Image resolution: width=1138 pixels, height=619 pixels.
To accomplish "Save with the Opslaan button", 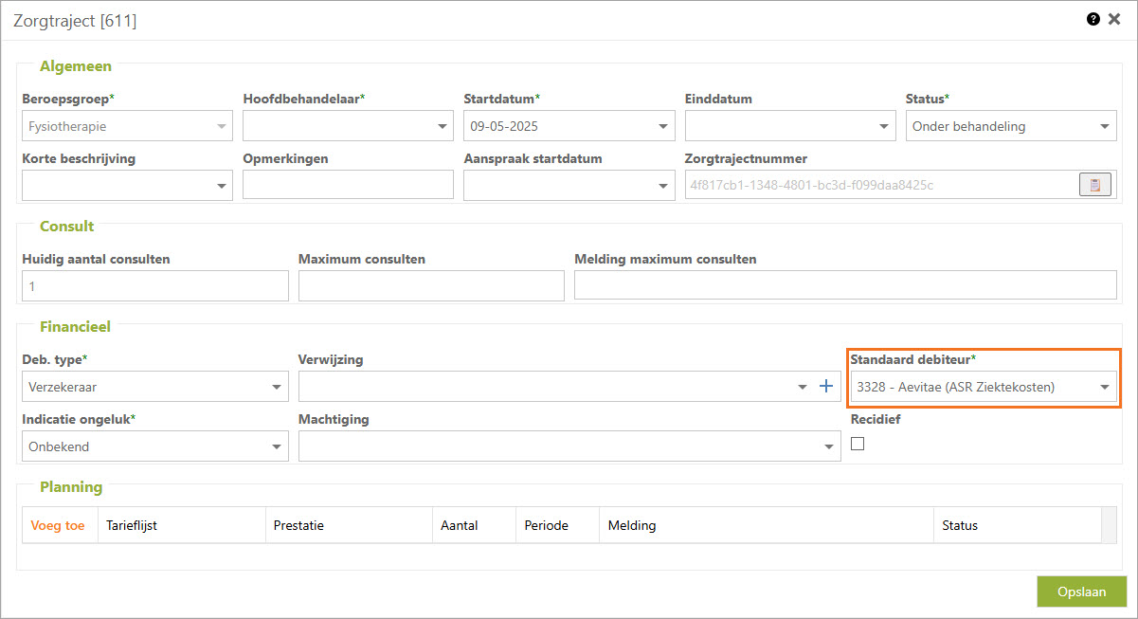I will (x=1081, y=592).
